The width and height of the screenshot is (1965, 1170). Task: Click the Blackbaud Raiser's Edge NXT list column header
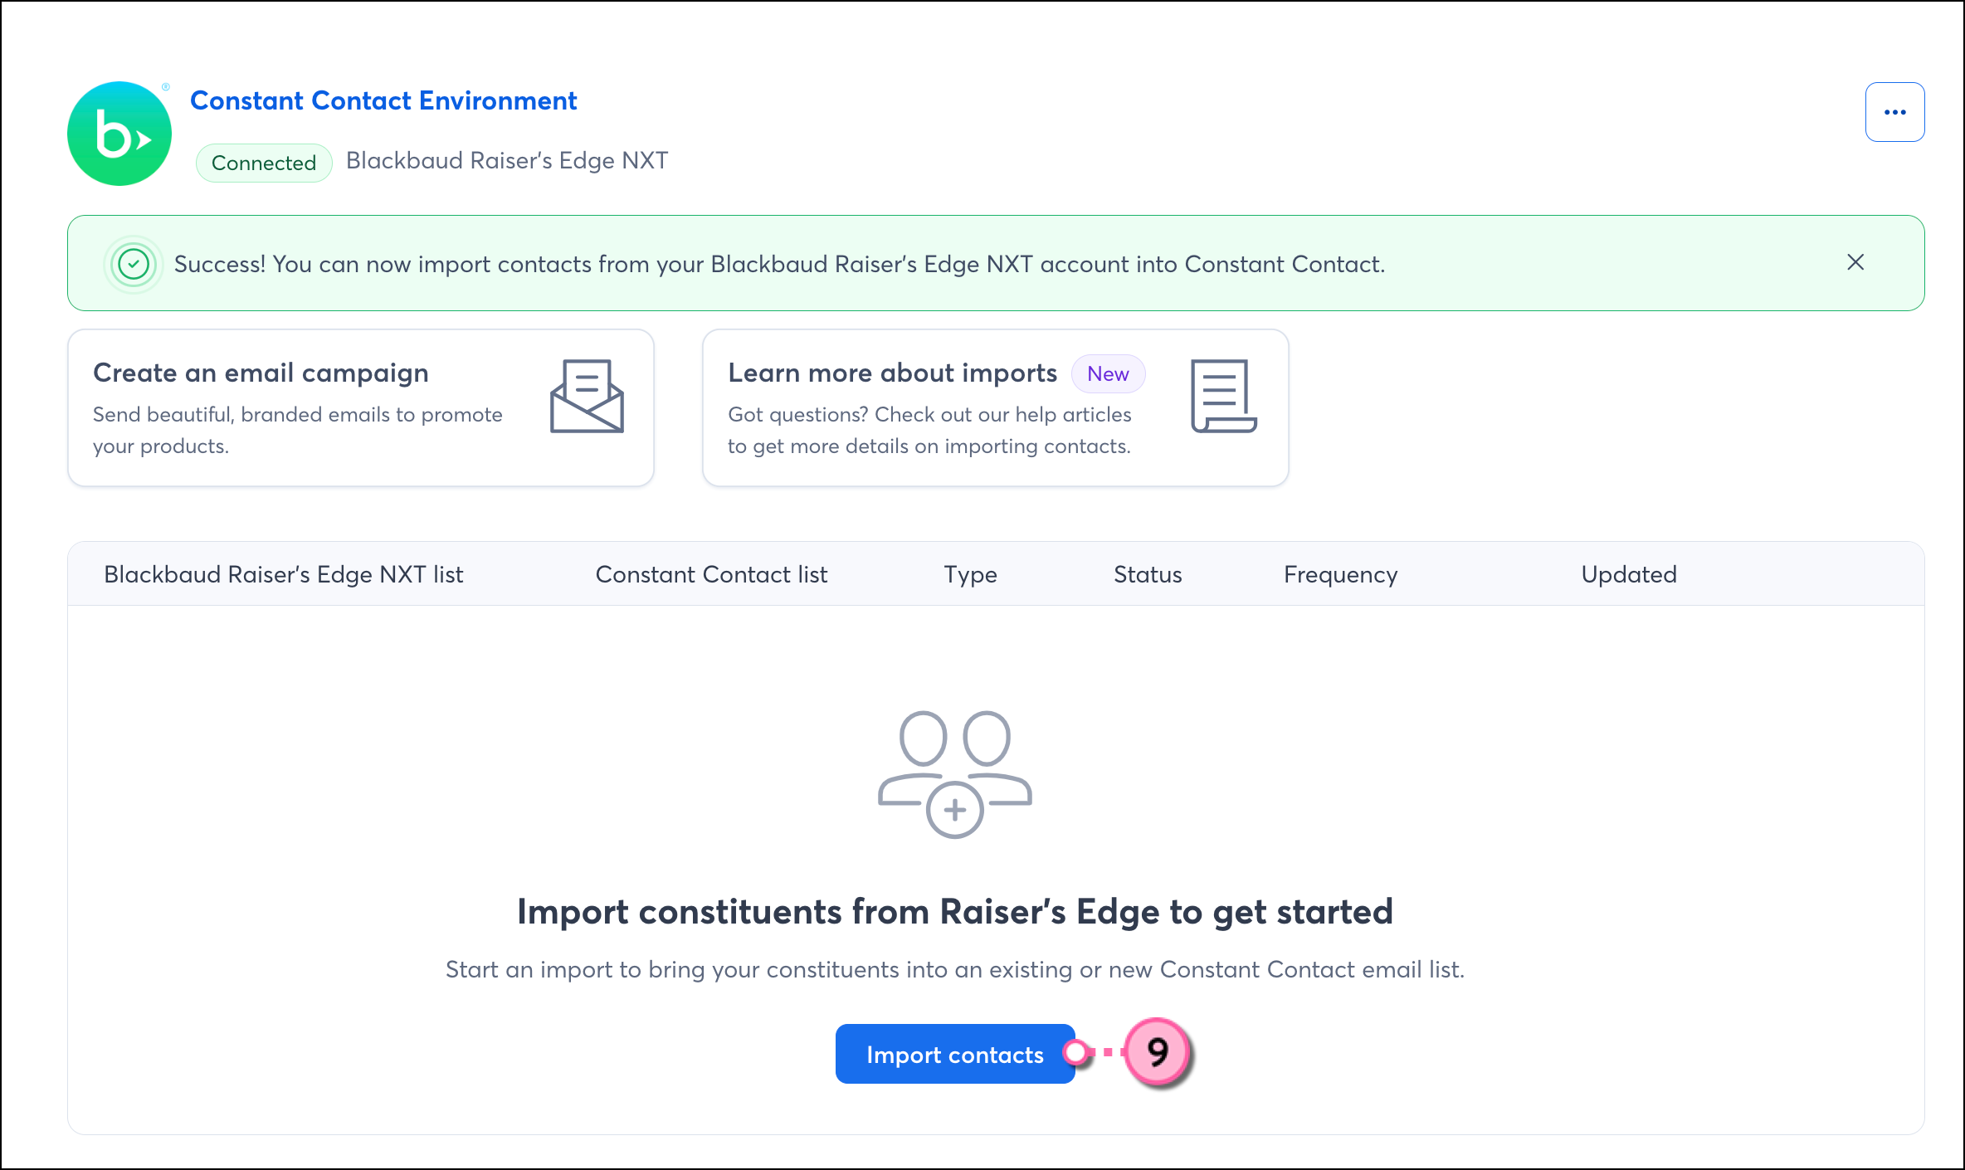pyautogui.click(x=283, y=574)
